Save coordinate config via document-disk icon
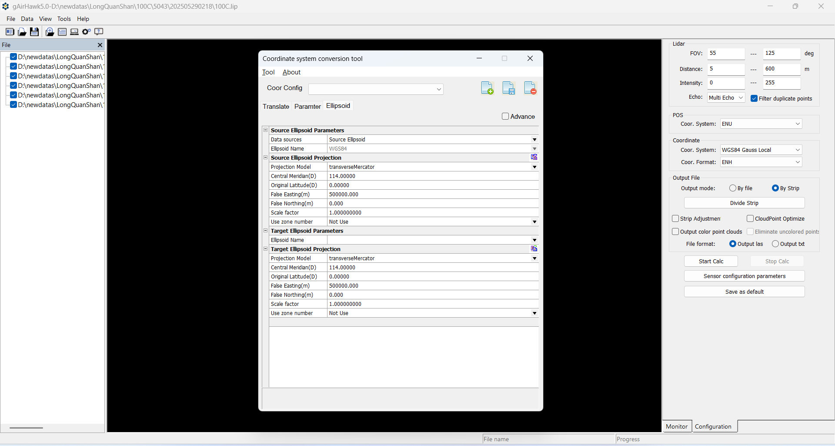 point(508,88)
